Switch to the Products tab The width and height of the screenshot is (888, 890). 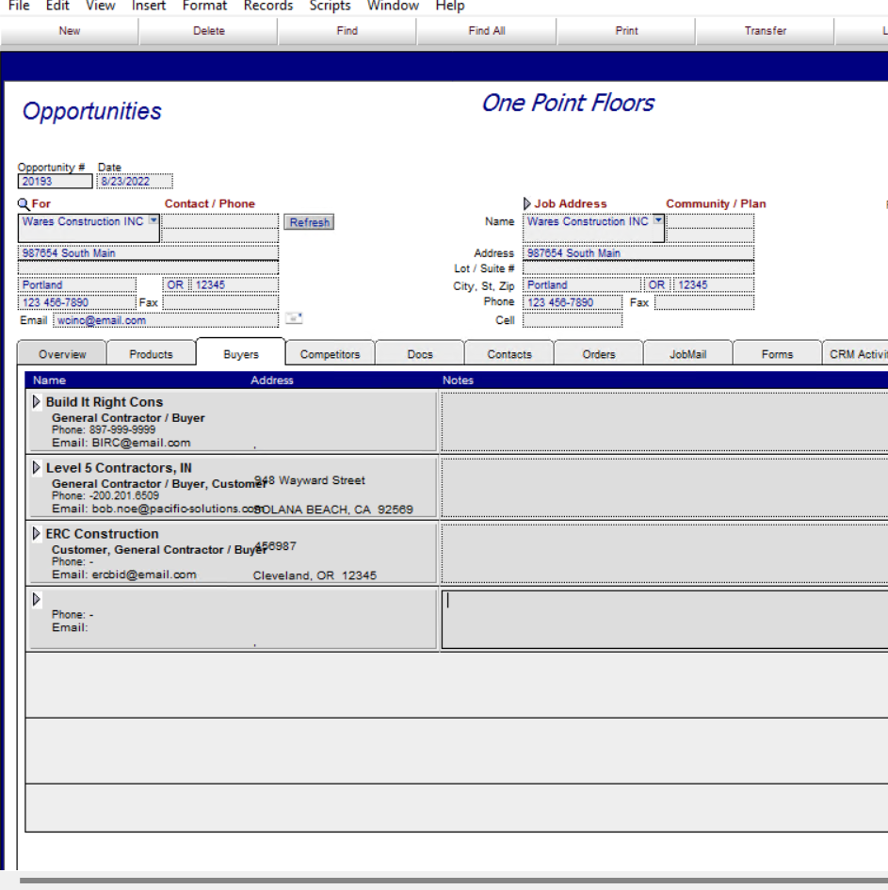pos(151,354)
